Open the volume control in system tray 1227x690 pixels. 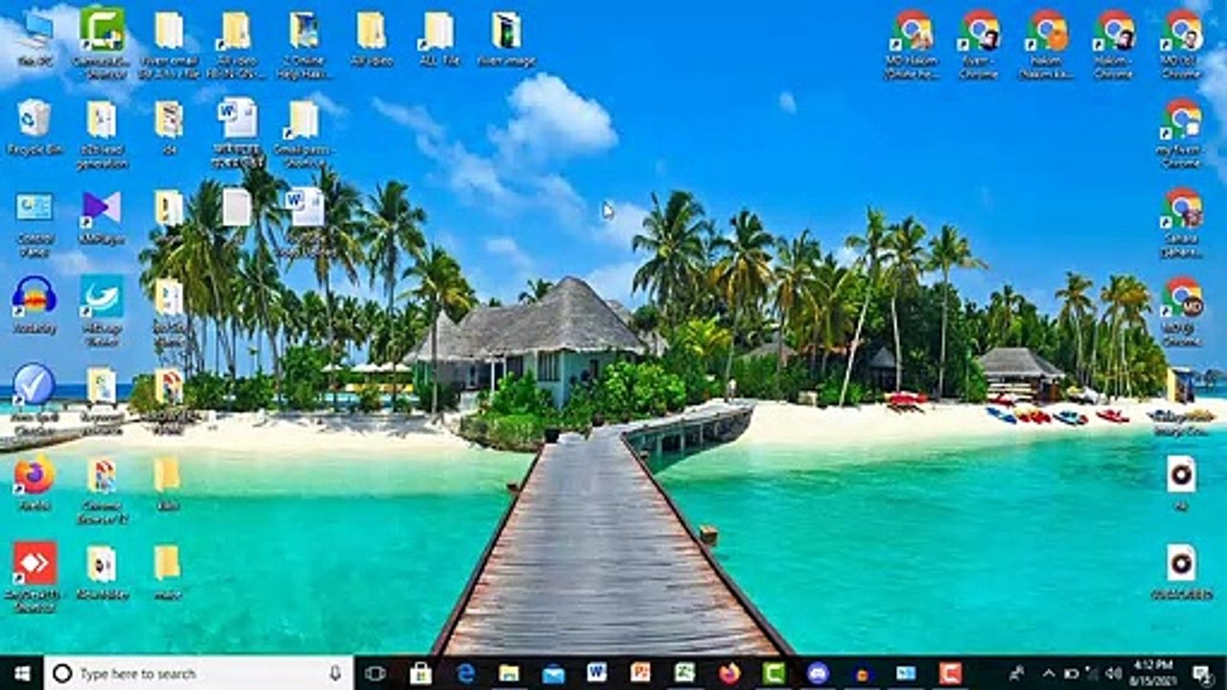pyautogui.click(x=1113, y=673)
